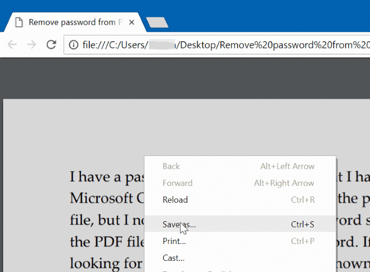Click 'looking for' text in document
Image resolution: width=370 pixels, height=272 pixels.
click(x=106, y=263)
